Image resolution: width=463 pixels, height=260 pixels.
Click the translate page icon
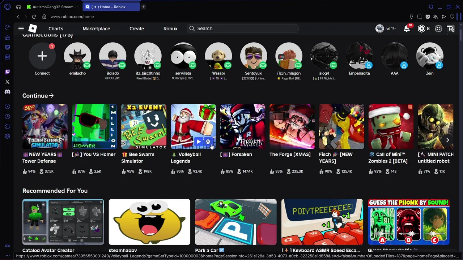coord(436,17)
